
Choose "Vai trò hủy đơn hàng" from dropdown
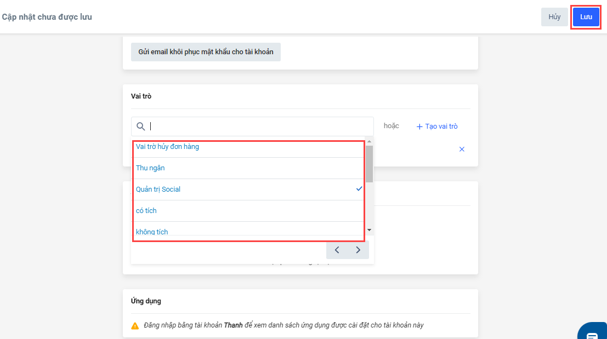point(167,147)
